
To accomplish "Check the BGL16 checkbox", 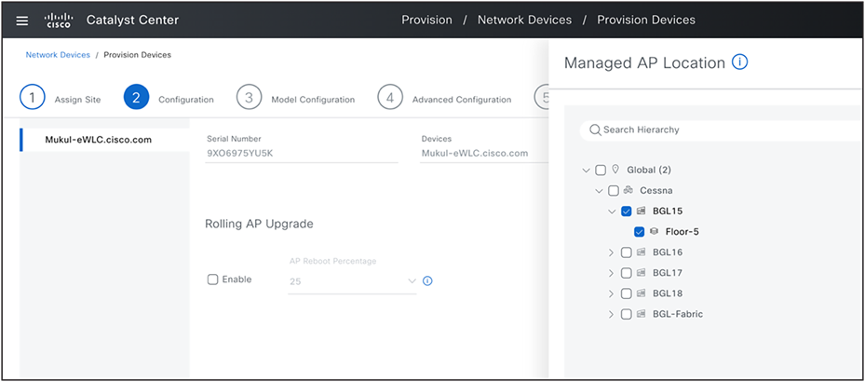I will click(626, 252).
